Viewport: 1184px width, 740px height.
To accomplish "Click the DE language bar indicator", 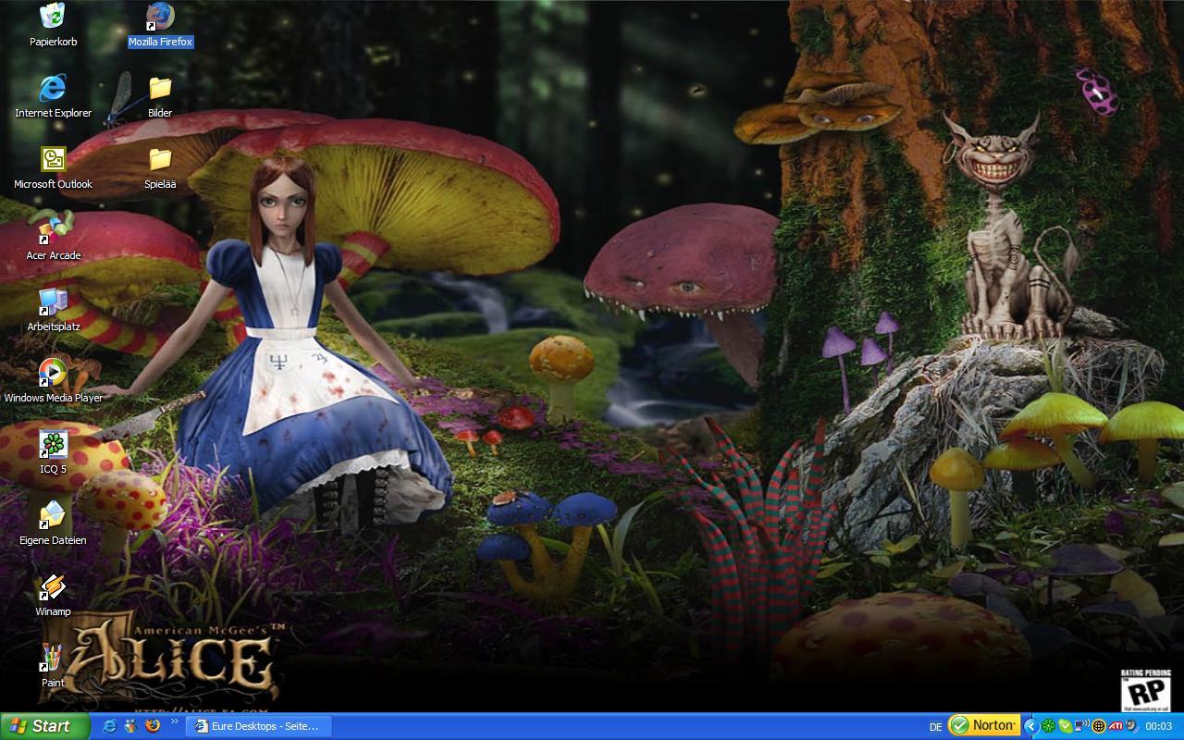I will click(x=936, y=726).
